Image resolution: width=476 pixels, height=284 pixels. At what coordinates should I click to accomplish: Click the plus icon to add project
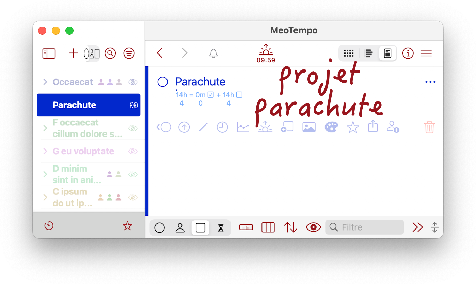click(73, 53)
